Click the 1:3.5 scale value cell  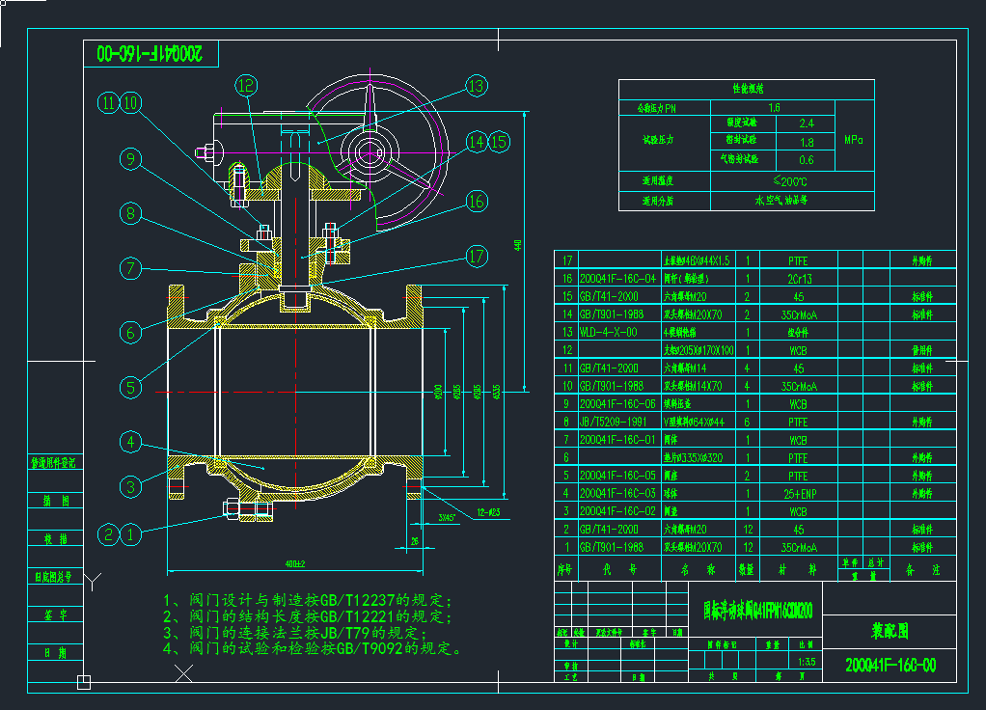808,663
